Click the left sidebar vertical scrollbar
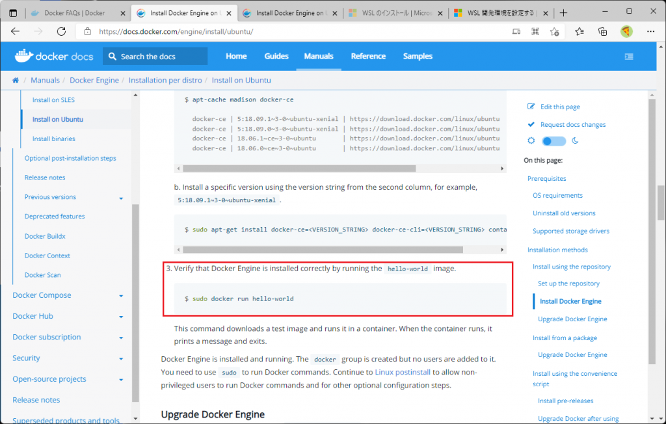666x424 pixels. 135,302
